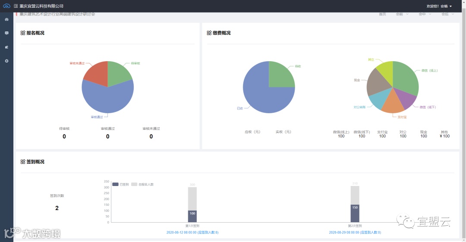Click the grid icon beside 缴费概况

point(209,33)
